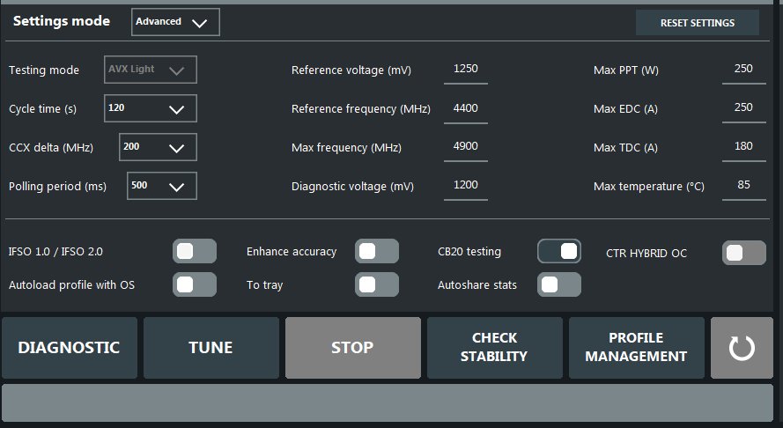
Task: Expand the Cycle time dropdown showing 120
Action: 151,108
